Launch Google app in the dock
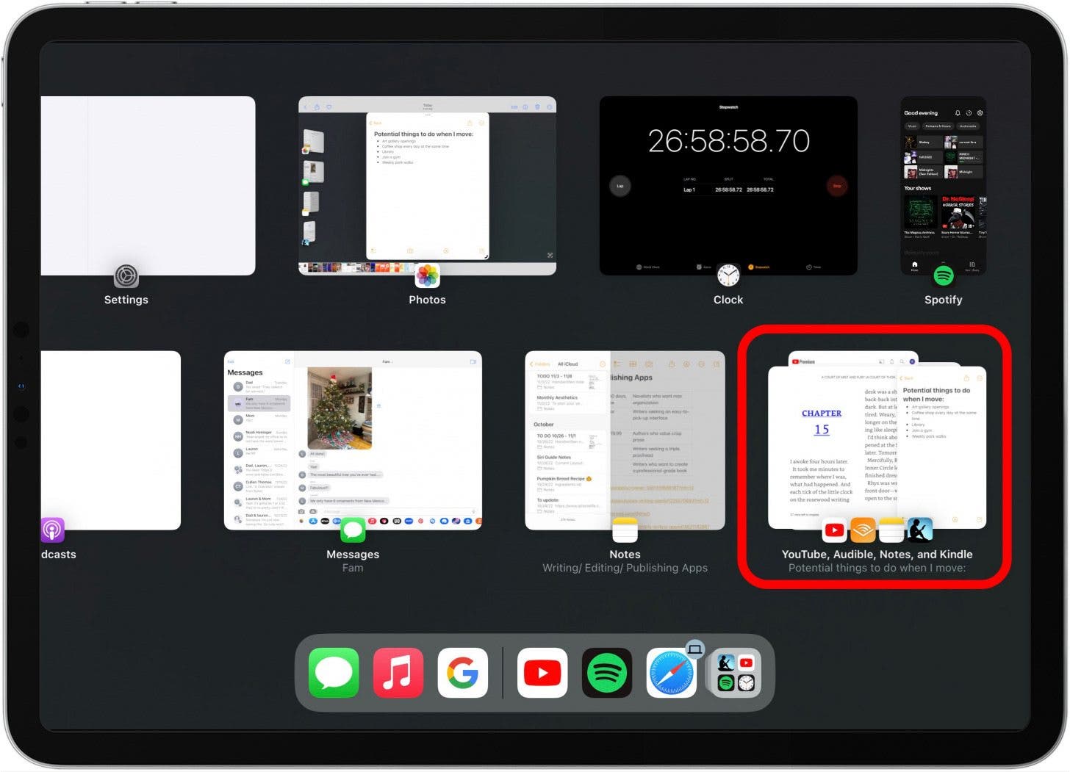The image size is (1070, 772). 462,672
